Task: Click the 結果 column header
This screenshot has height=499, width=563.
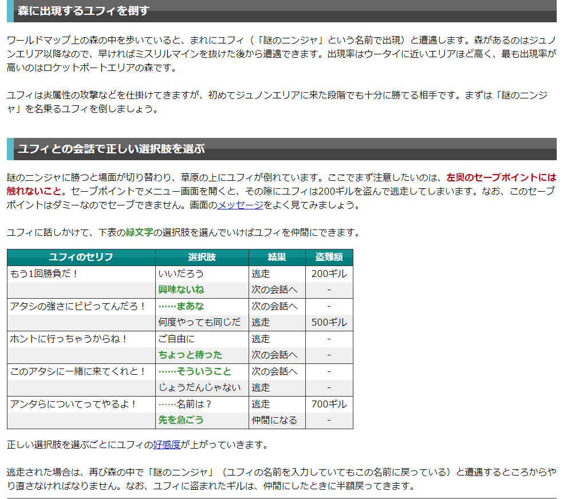Action: [x=277, y=257]
